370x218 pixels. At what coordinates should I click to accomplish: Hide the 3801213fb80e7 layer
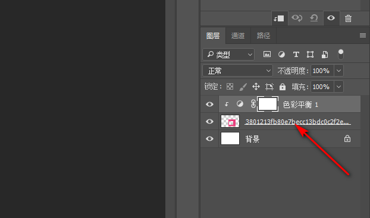(209, 121)
